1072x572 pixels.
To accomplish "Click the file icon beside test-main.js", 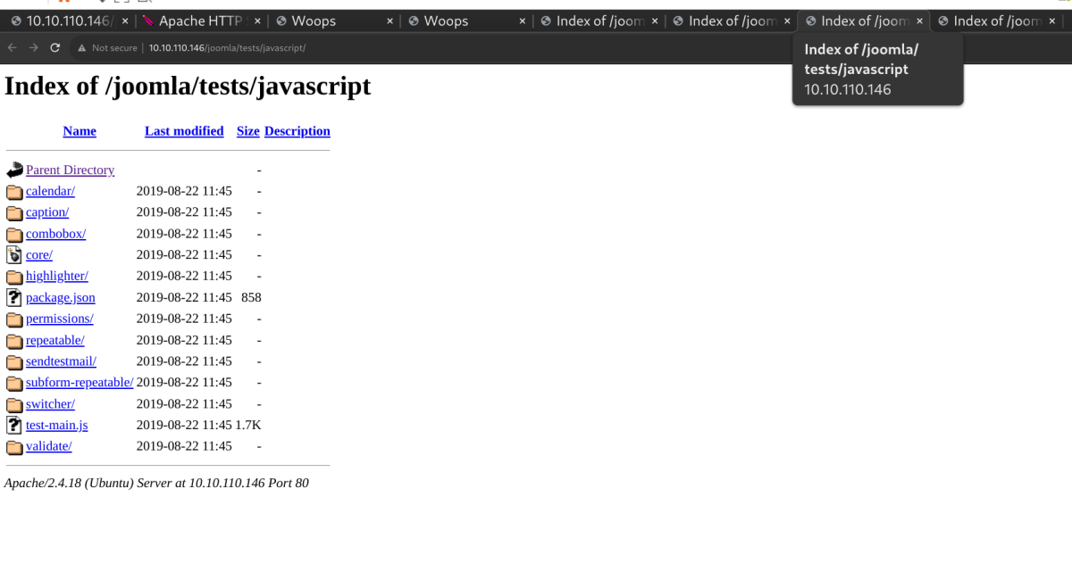I will [x=14, y=426].
